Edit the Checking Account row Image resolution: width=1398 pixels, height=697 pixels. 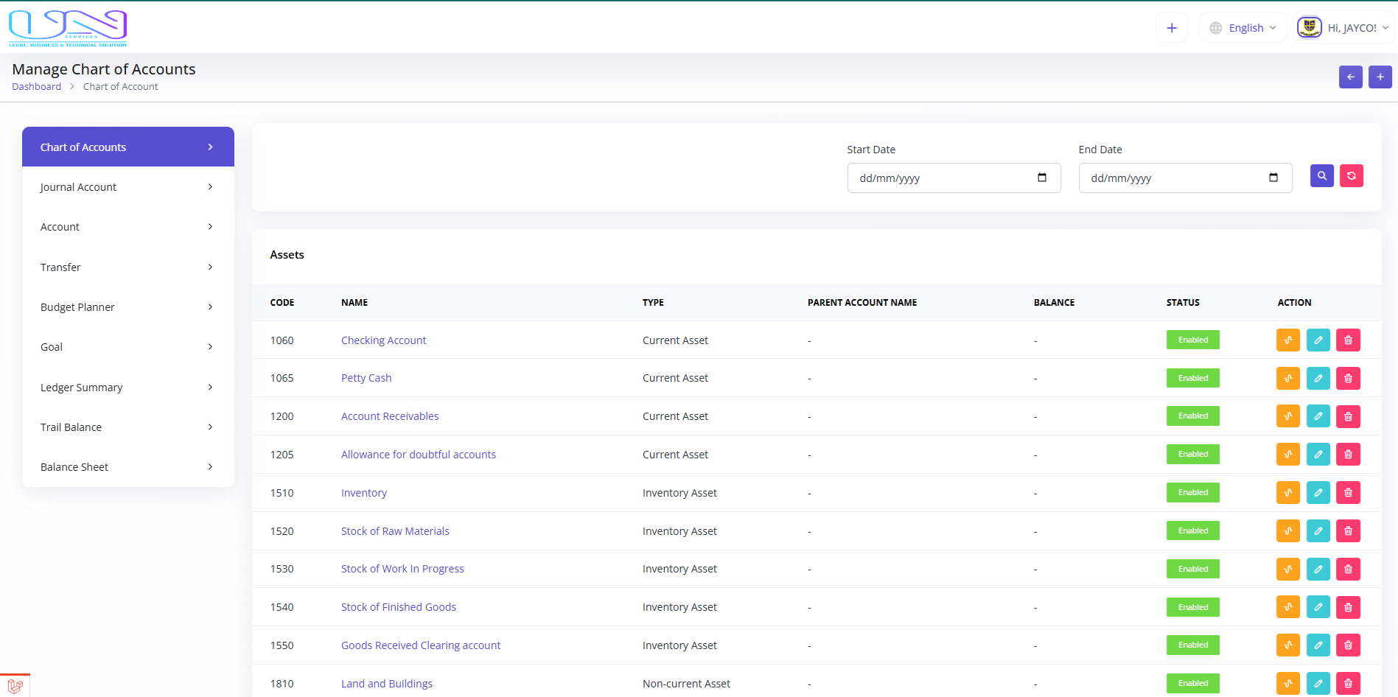click(1318, 340)
